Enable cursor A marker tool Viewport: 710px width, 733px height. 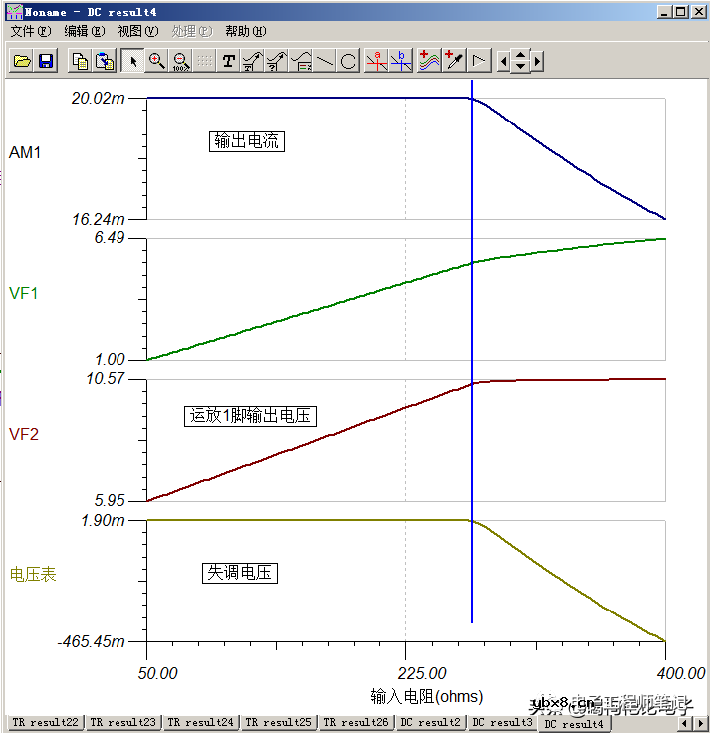[376, 61]
